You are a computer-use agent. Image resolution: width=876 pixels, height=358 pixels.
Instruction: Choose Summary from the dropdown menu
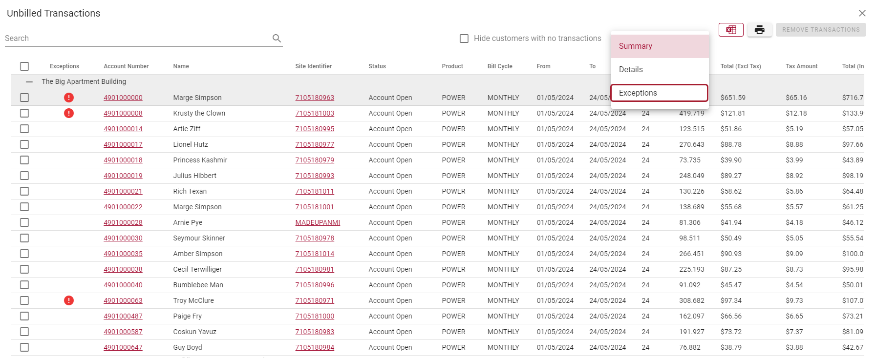[660, 46]
